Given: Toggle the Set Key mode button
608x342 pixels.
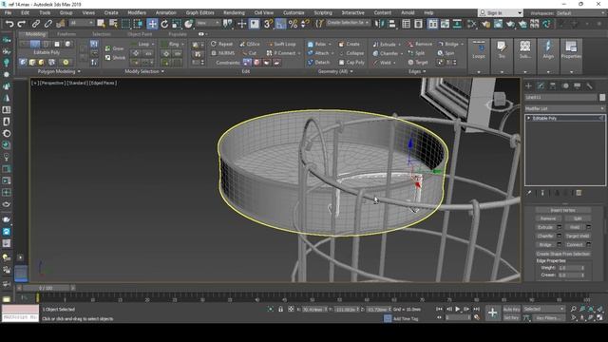Looking at the screenshot, I should tap(511, 317).
